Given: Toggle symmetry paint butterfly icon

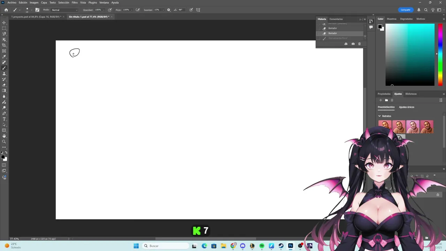Looking at the screenshot, I should pos(198,10).
